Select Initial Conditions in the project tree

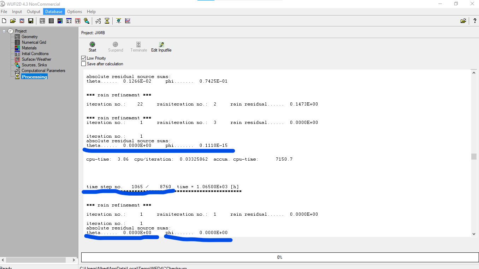pyautogui.click(x=35, y=54)
